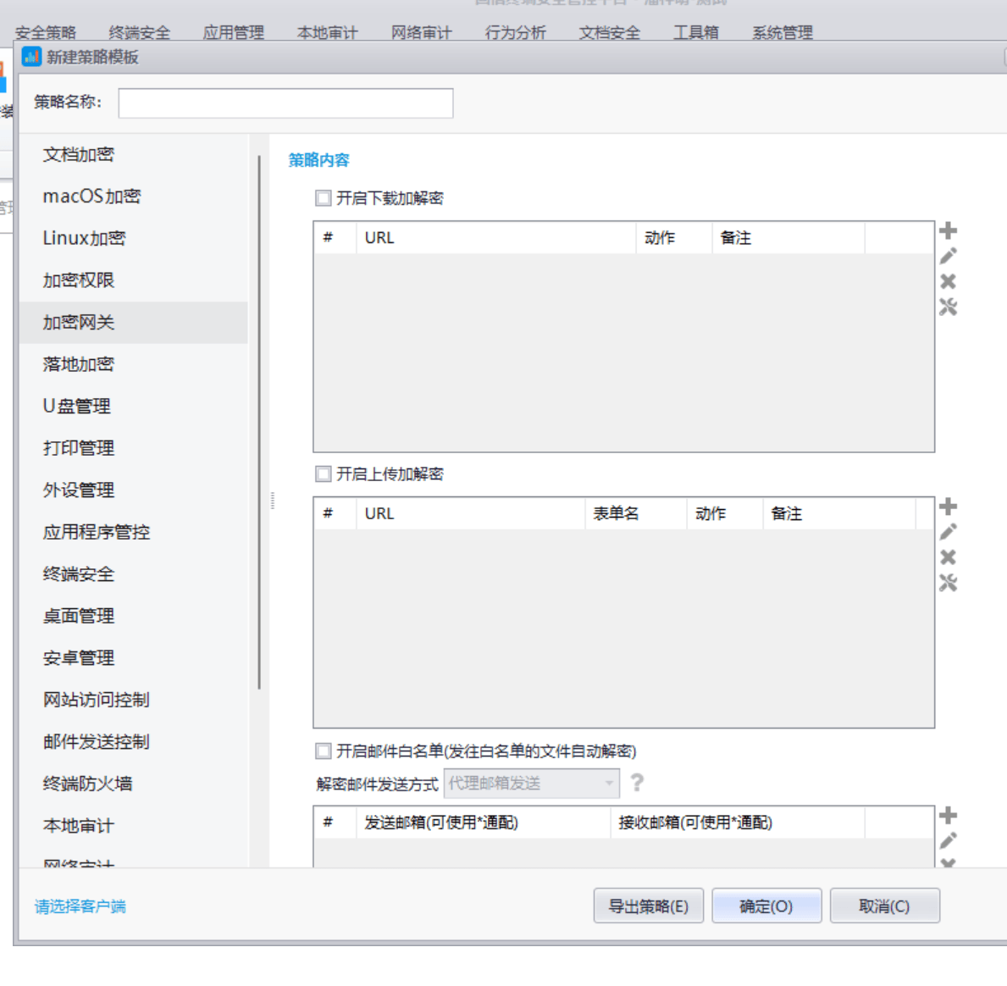Confirm the template with 确定 button
The height and width of the screenshot is (986, 1007).
766,905
